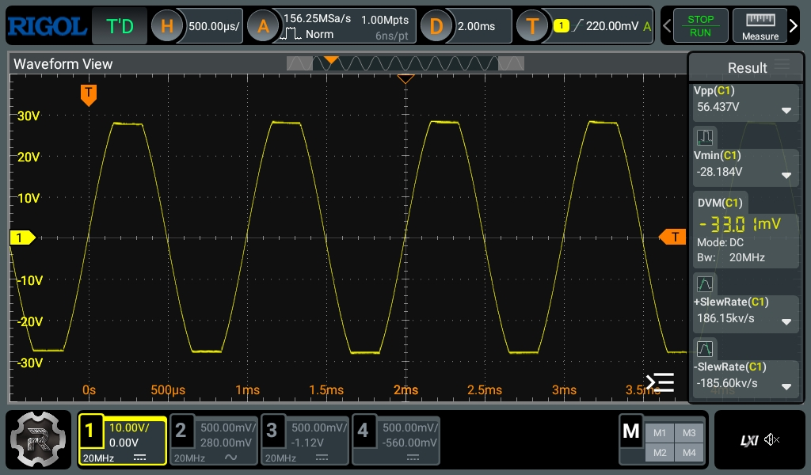The width and height of the screenshot is (811, 475).
Task: Toggle channel 4 number badge
Action: click(363, 430)
